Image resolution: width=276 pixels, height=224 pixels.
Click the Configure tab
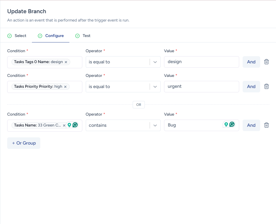click(x=51, y=36)
